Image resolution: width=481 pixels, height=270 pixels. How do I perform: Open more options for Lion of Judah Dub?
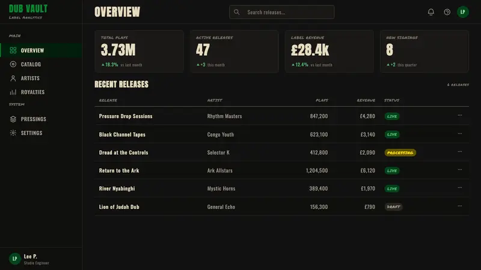pyautogui.click(x=459, y=206)
